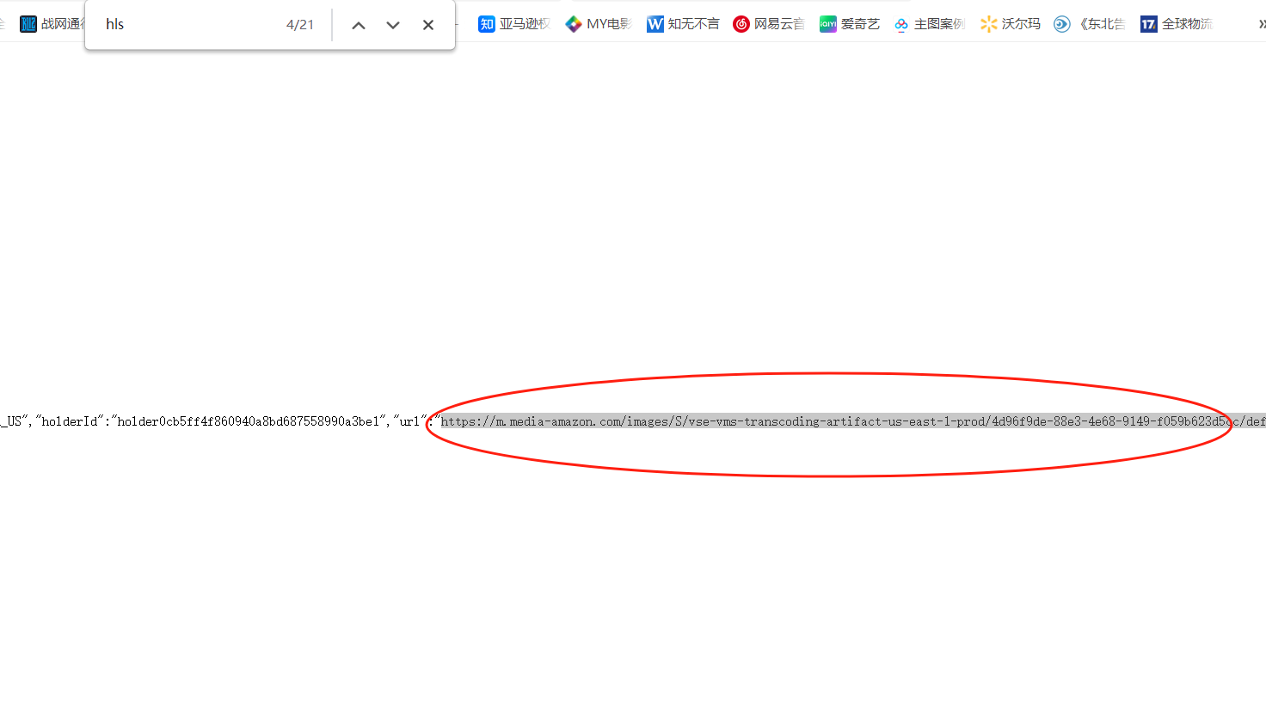Open the 亚马逊 bookmark with blue 知 icon

click(487, 24)
